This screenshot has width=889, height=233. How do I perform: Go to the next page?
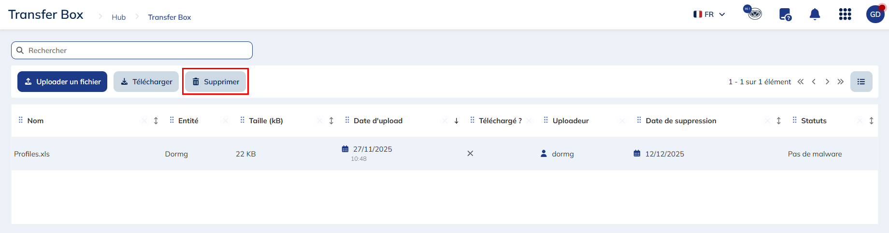(827, 82)
